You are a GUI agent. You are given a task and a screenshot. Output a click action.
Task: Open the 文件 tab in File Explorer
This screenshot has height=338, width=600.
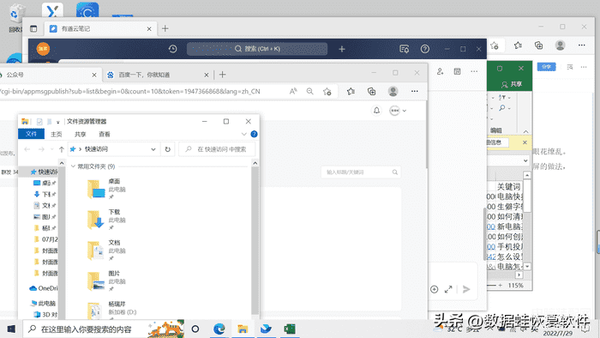(32, 134)
